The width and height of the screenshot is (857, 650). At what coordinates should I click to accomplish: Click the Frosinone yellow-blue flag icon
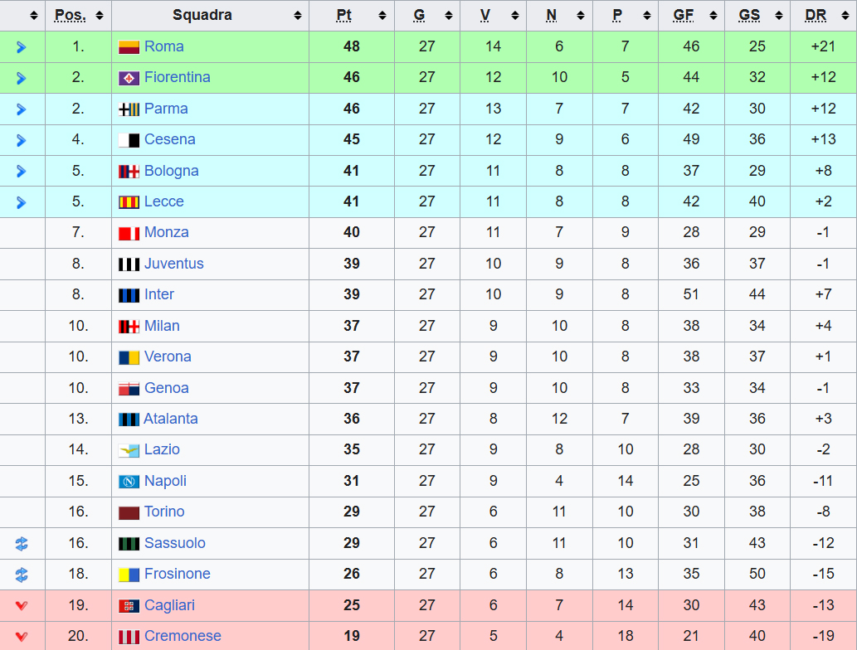point(129,575)
